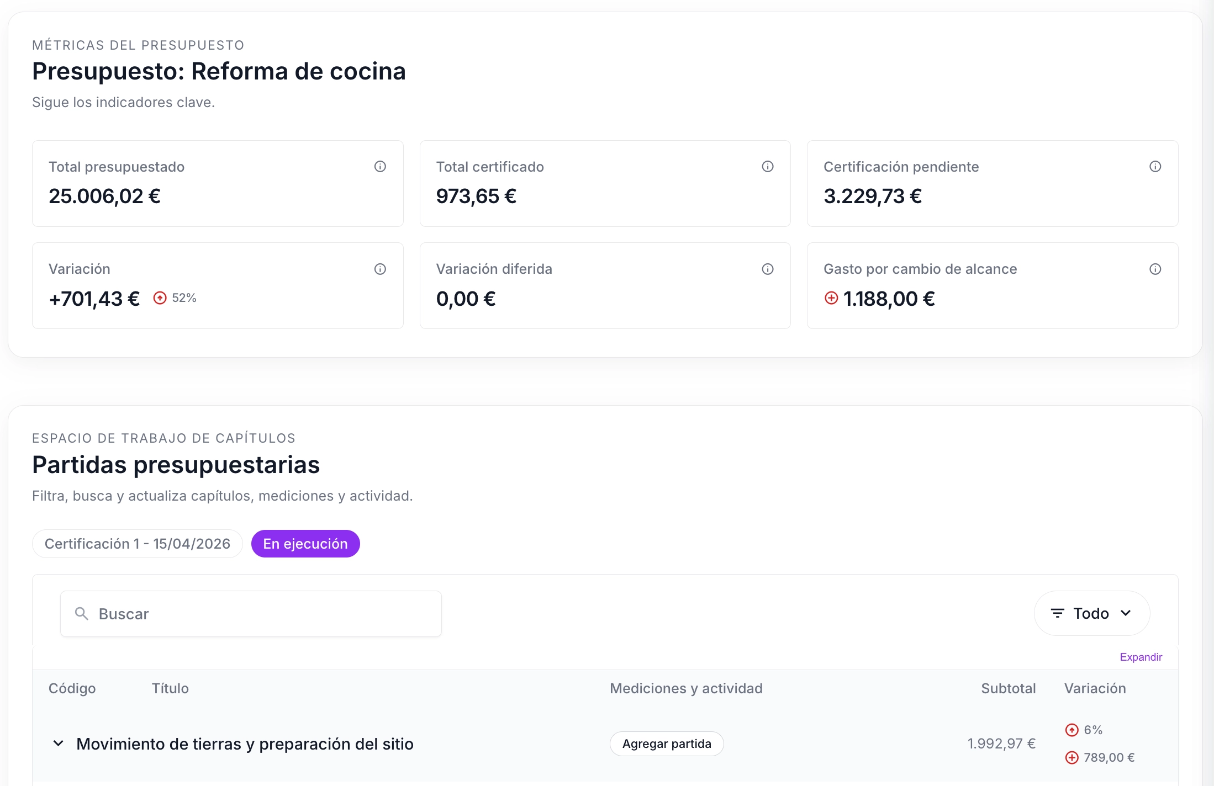Click the info icon on Total presupuestado card
The width and height of the screenshot is (1214, 786).
click(380, 166)
